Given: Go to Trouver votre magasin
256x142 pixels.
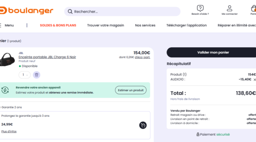Looking at the screenshot, I should [x=106, y=25].
